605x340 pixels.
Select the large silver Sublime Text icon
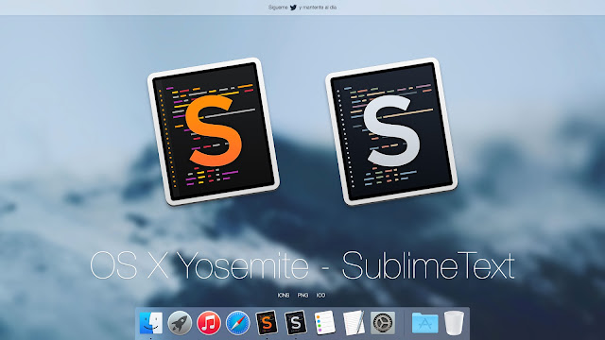[391, 131]
